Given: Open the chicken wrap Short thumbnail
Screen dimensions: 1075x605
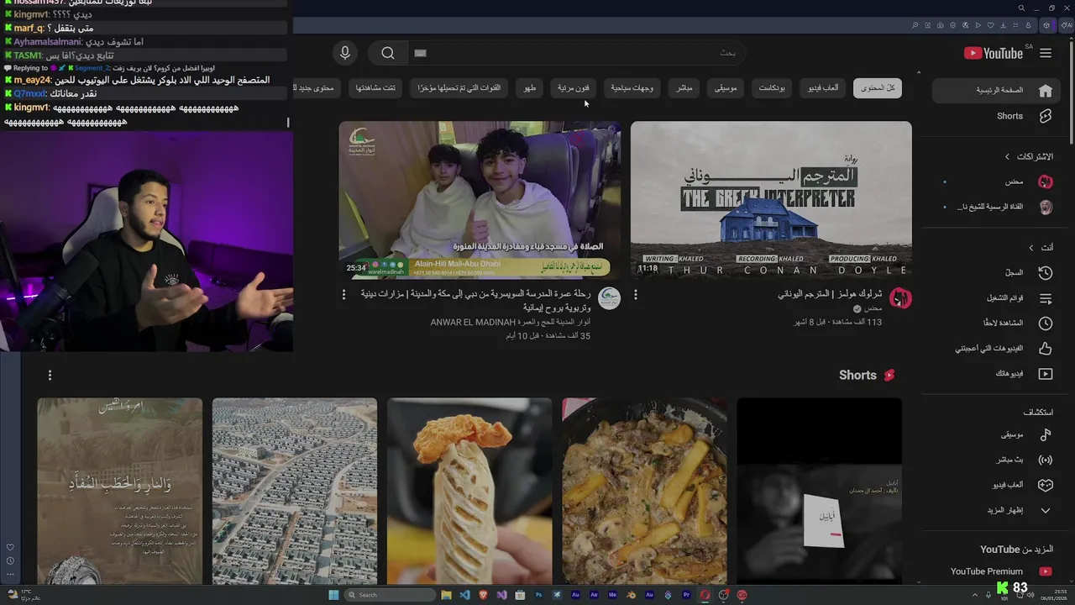Looking at the screenshot, I should 469,491.
